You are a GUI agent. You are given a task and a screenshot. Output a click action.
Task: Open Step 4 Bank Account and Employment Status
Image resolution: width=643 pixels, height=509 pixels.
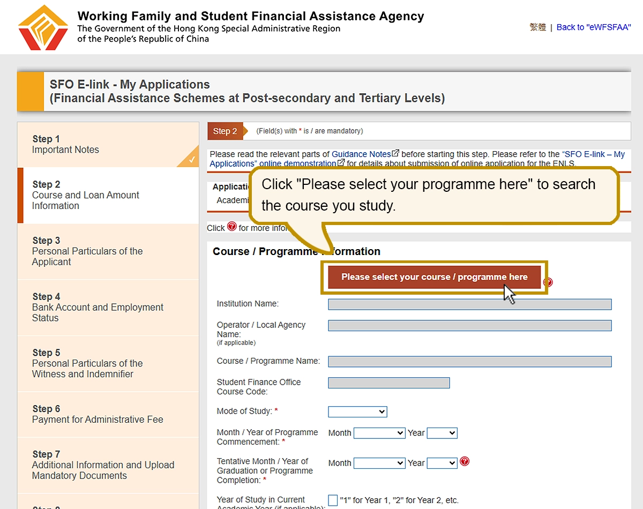[x=98, y=307]
